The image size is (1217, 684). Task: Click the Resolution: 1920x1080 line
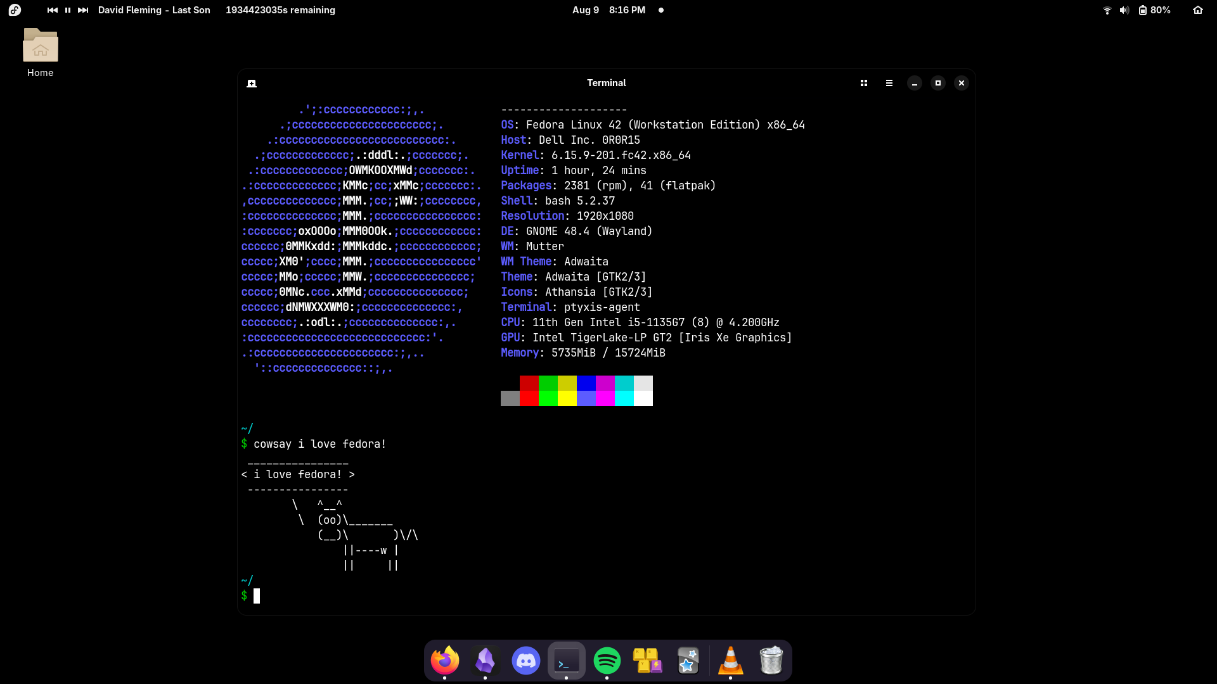(567, 216)
